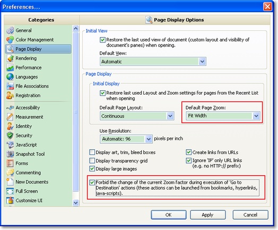Click the Customize UI icon

click(10, 201)
